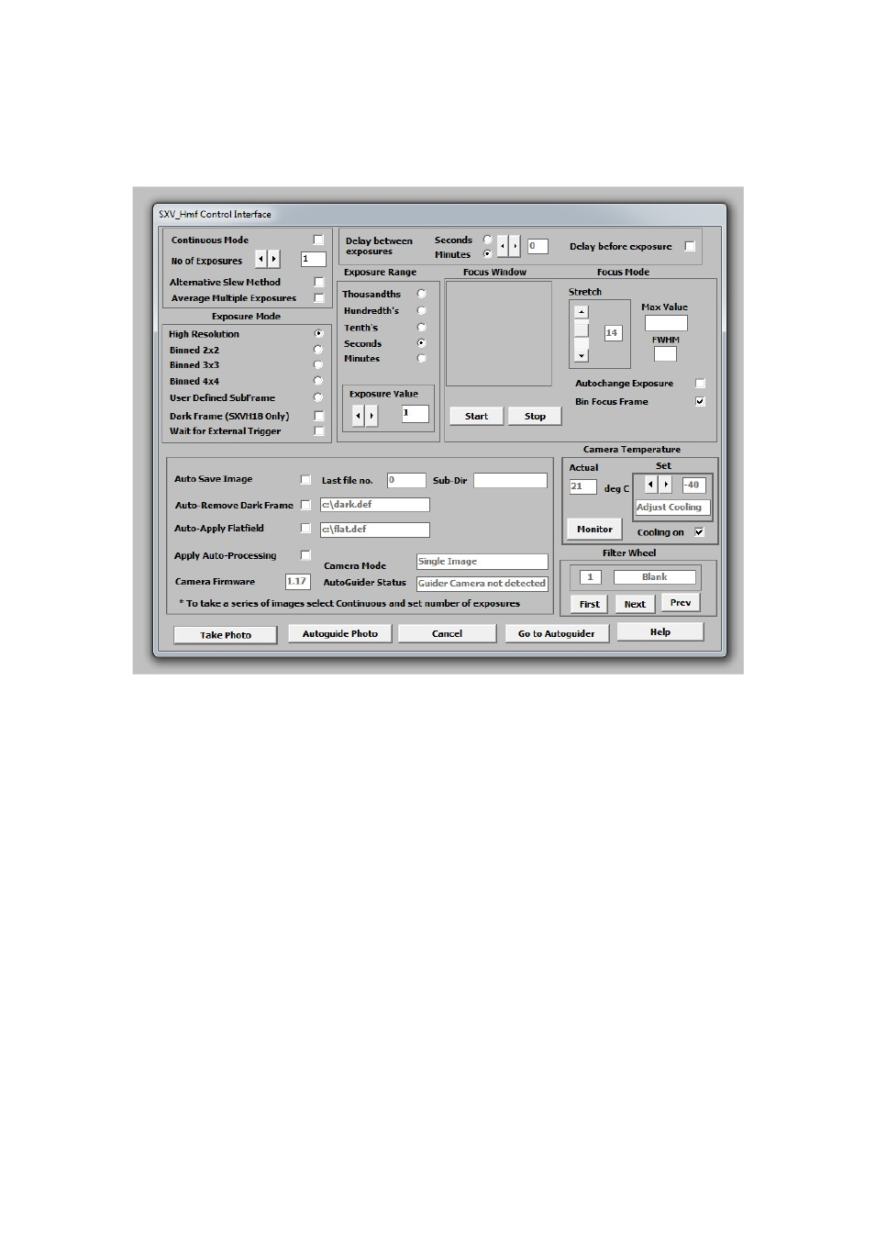Image resolution: width=876 pixels, height=1239 pixels.
Task: Go to First filter wheel position
Action: click(590, 605)
